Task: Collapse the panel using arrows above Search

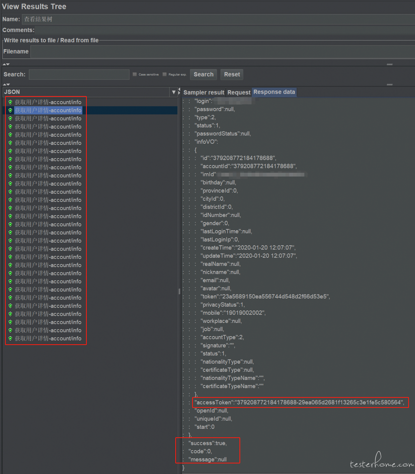Action: pos(6,64)
